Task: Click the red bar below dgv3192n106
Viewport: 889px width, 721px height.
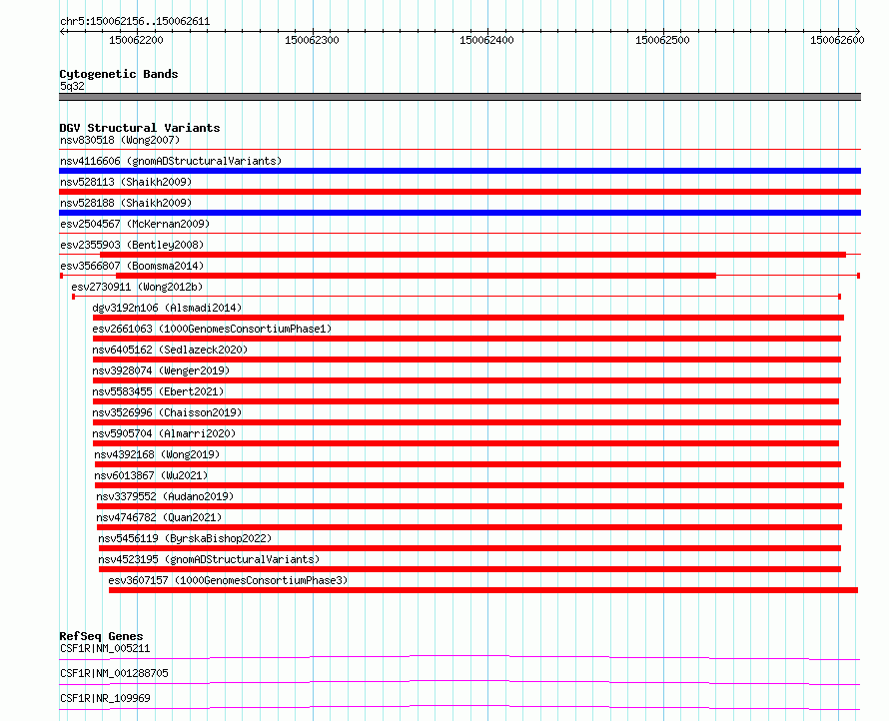Action: point(468,318)
